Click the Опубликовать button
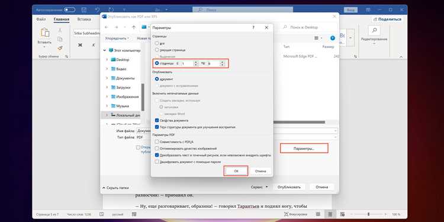 tap(289, 187)
